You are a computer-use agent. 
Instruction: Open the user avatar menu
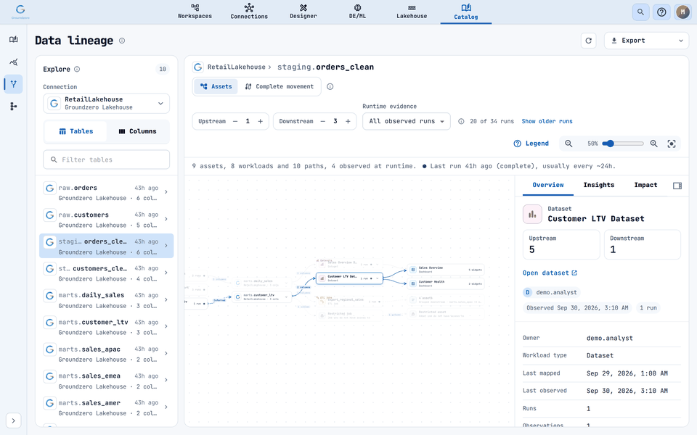682,12
